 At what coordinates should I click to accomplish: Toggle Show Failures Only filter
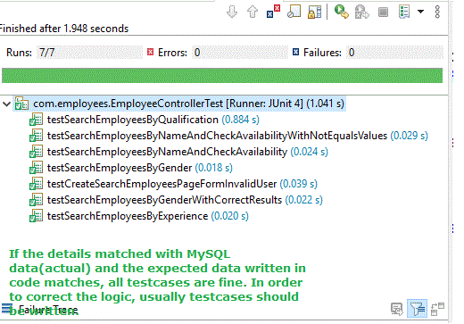click(x=273, y=12)
